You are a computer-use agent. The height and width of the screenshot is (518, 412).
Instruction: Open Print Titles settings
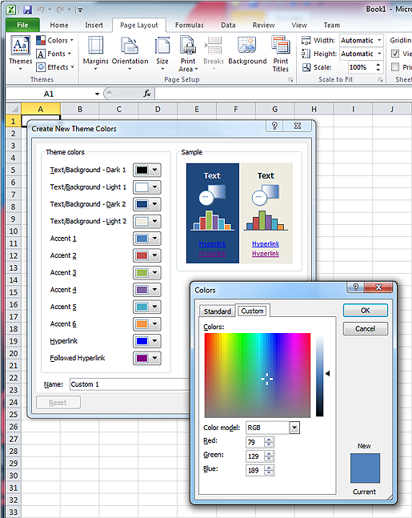click(x=281, y=54)
